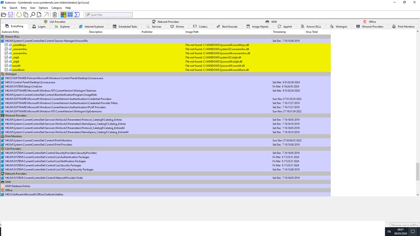The width and height of the screenshot is (420, 236).
Task: Switch to the Known DLLs tab
Action: [x=311, y=27]
